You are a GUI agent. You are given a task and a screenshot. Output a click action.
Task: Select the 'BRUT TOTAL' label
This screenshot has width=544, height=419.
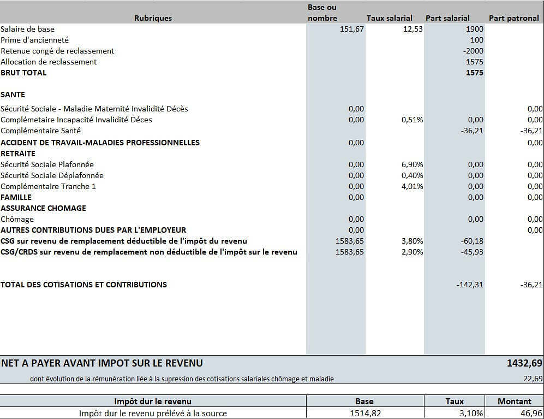(23, 73)
